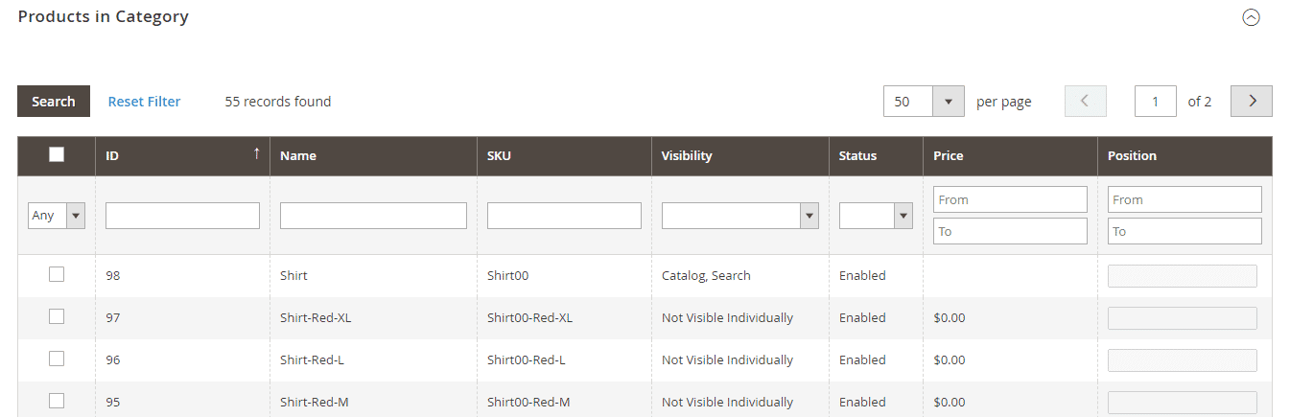The image size is (1290, 417).
Task: Click the 55 records found text
Action: tap(278, 101)
